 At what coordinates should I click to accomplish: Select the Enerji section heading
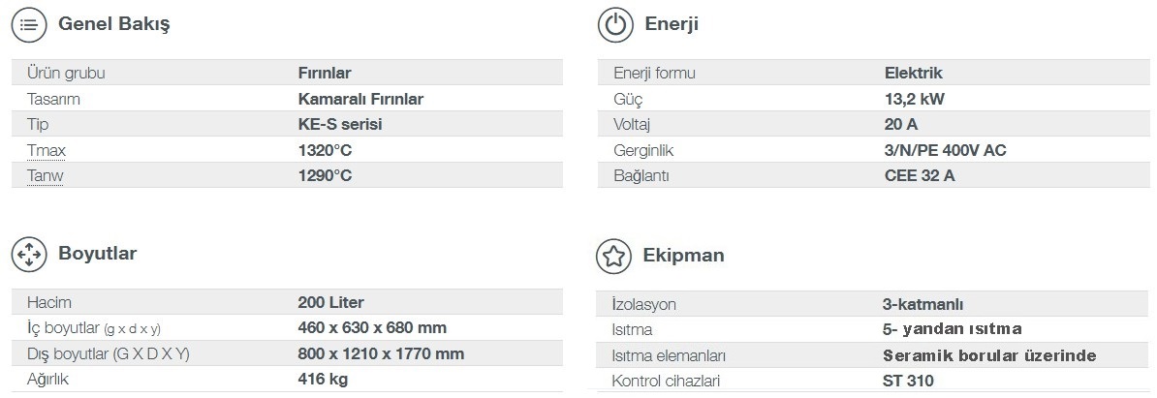(672, 24)
